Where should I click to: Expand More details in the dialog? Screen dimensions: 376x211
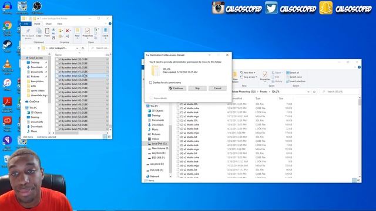pos(158,98)
